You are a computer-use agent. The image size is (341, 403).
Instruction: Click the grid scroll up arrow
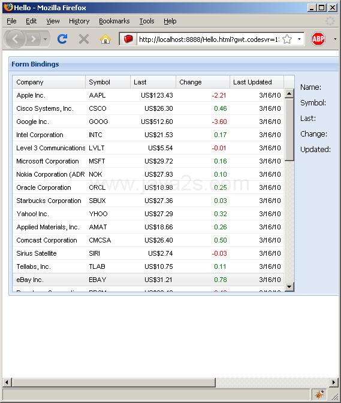click(289, 93)
